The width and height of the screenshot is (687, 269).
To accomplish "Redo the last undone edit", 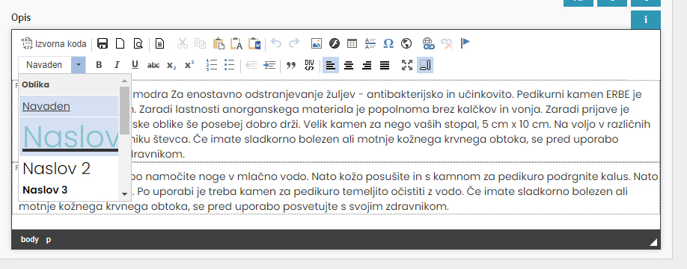I will tap(294, 43).
